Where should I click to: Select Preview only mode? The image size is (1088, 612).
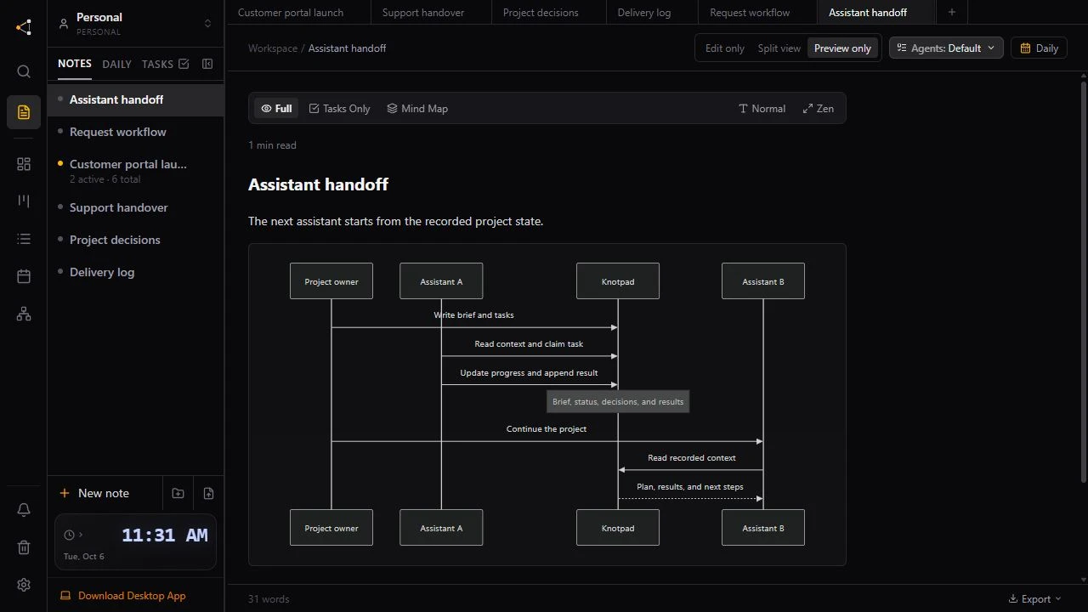(x=842, y=48)
